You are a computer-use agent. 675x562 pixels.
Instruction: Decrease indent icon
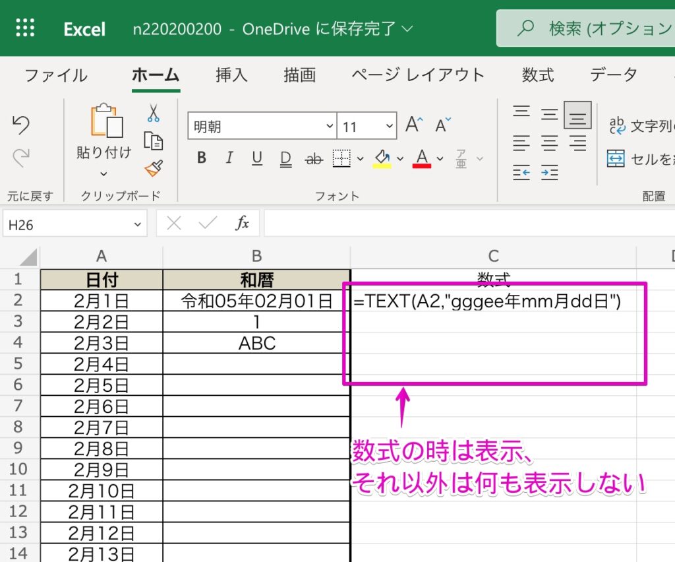coord(521,172)
